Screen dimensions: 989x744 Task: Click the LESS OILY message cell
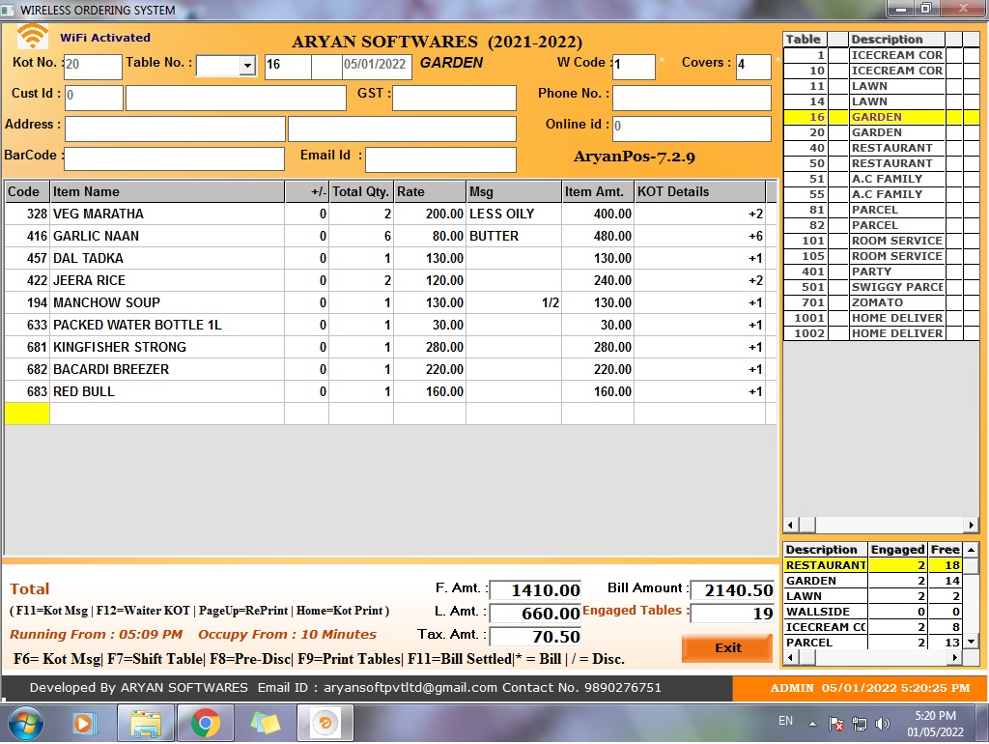tap(514, 214)
